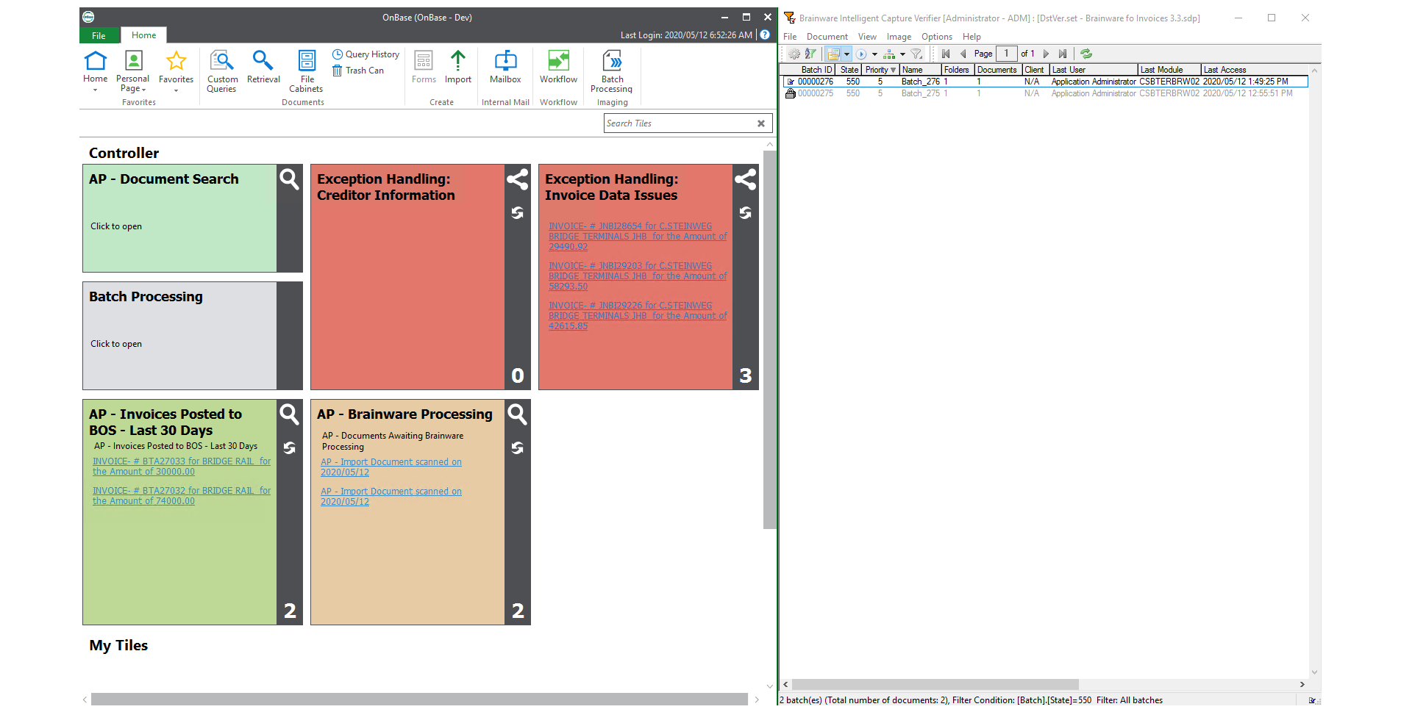Click search icon on AP - Brainware Processing tile

tap(518, 414)
